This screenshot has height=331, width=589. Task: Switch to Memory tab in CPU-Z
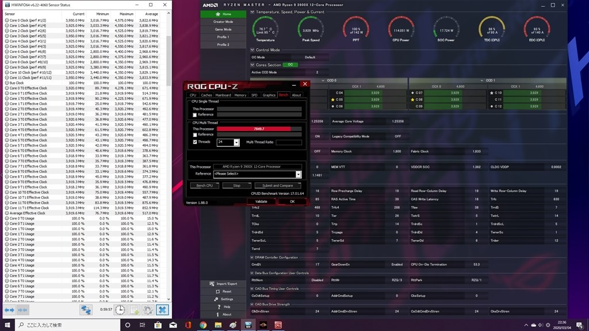pos(240,95)
